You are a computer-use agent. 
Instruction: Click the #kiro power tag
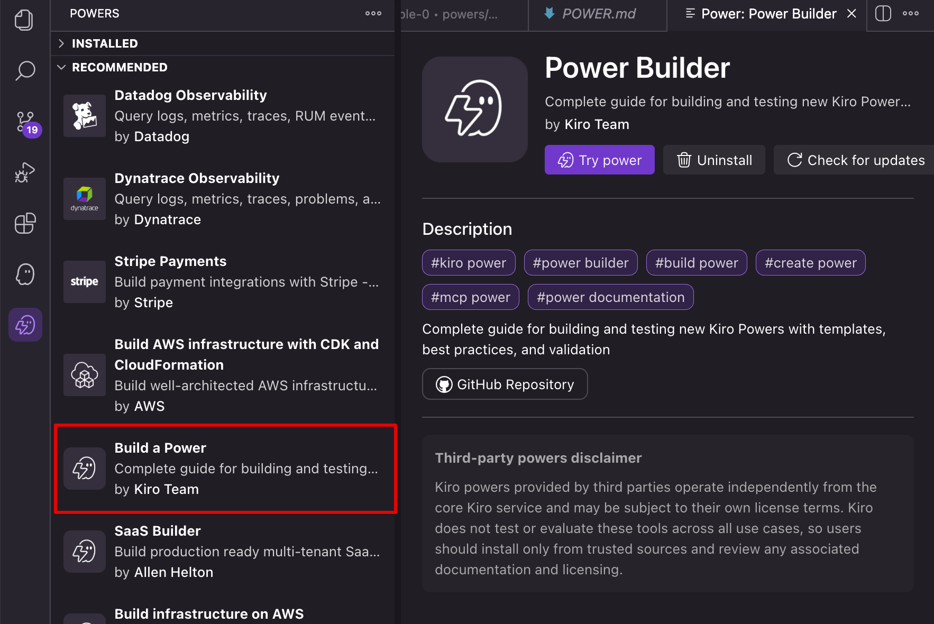pos(469,263)
